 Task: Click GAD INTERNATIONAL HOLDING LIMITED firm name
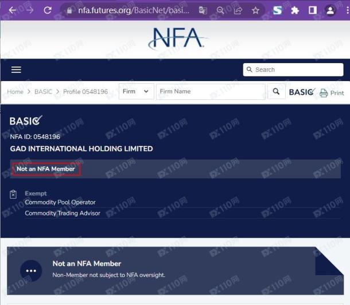pyautogui.click(x=81, y=149)
